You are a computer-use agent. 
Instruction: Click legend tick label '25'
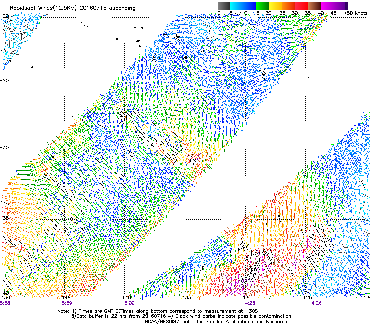coord(282,13)
